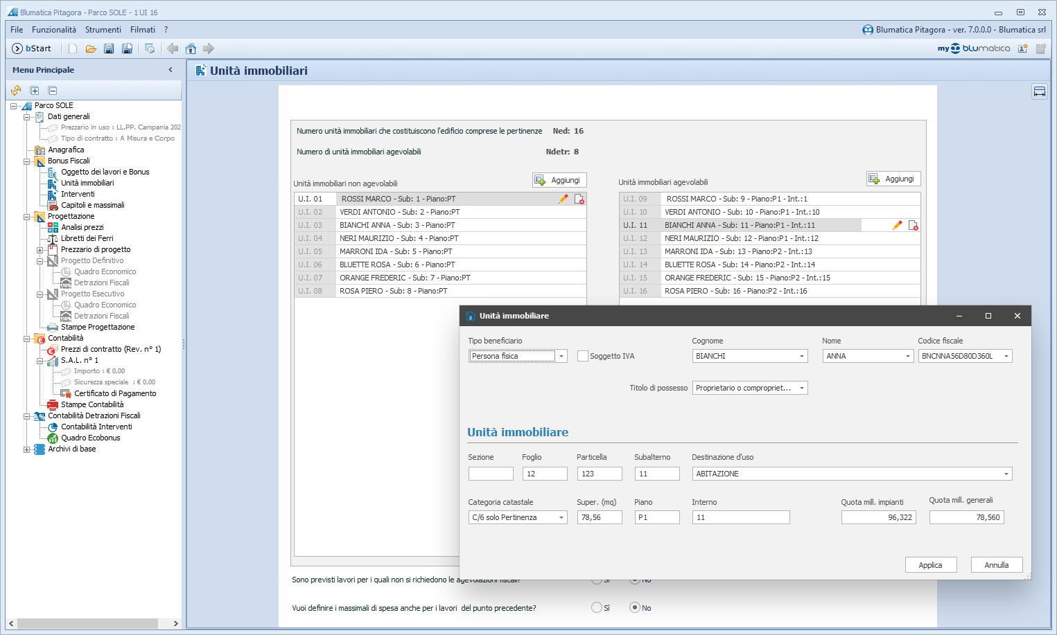Collapse all tree nodes with the minus icon

53,91
